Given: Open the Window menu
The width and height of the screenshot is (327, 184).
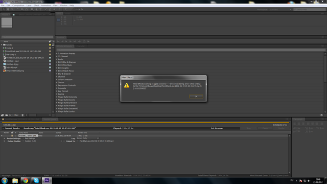Looking at the screenshot, I should tap(63, 6).
